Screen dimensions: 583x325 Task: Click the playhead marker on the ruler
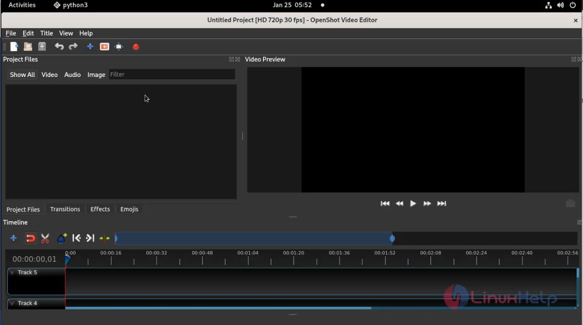[x=67, y=259]
